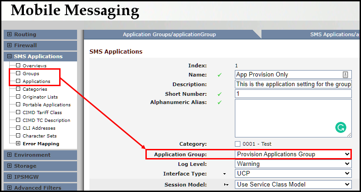This screenshot has height=192, width=361.
Task: Expand the Storage section
Action: [9, 166]
